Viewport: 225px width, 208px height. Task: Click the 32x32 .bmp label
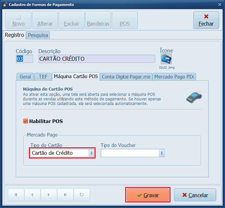pos(167,67)
